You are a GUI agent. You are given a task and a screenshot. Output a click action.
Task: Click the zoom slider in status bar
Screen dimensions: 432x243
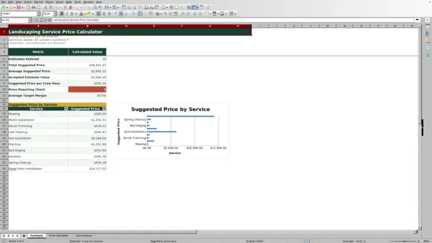point(405,241)
